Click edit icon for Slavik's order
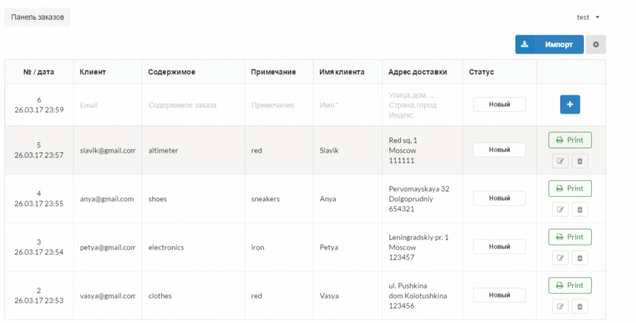 (x=560, y=161)
